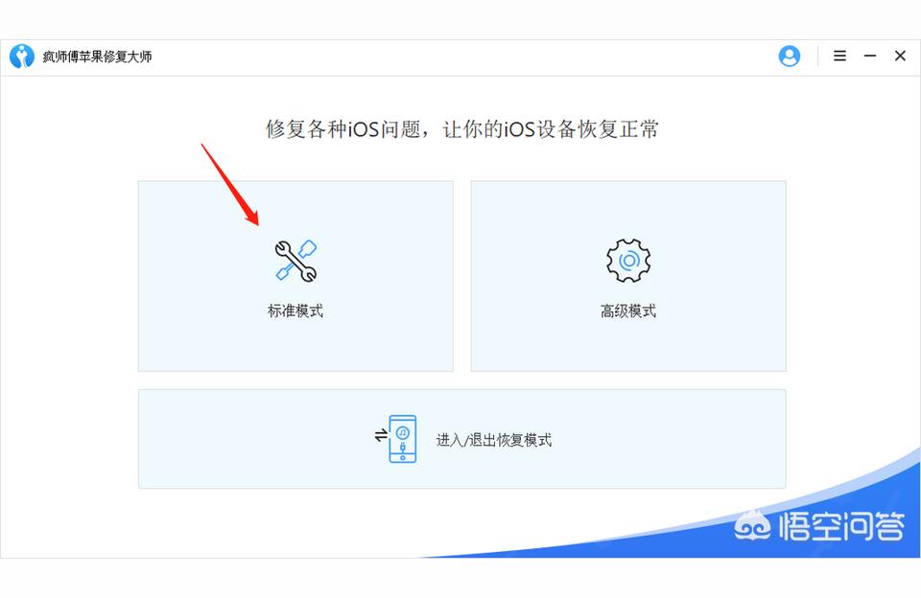
Task: Click the heading 修复各种iOS问题 text
Action: [343, 129]
